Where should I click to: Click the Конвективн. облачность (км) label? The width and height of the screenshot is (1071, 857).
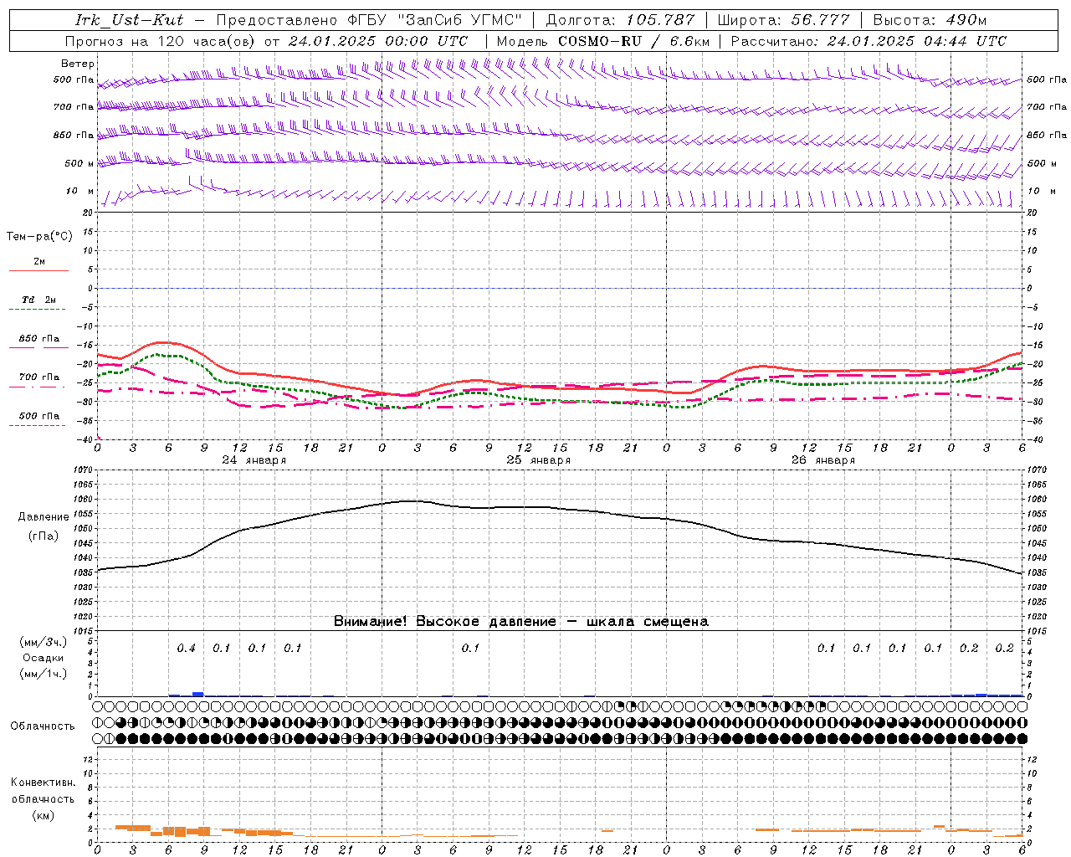point(43,798)
